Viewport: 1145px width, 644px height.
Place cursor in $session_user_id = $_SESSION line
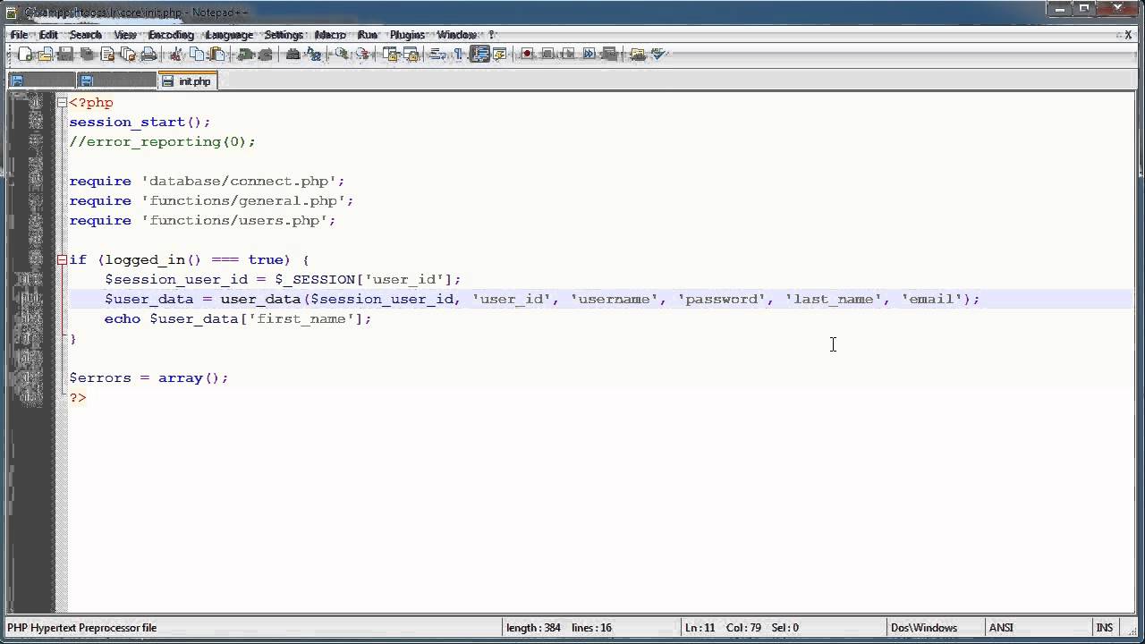(283, 280)
